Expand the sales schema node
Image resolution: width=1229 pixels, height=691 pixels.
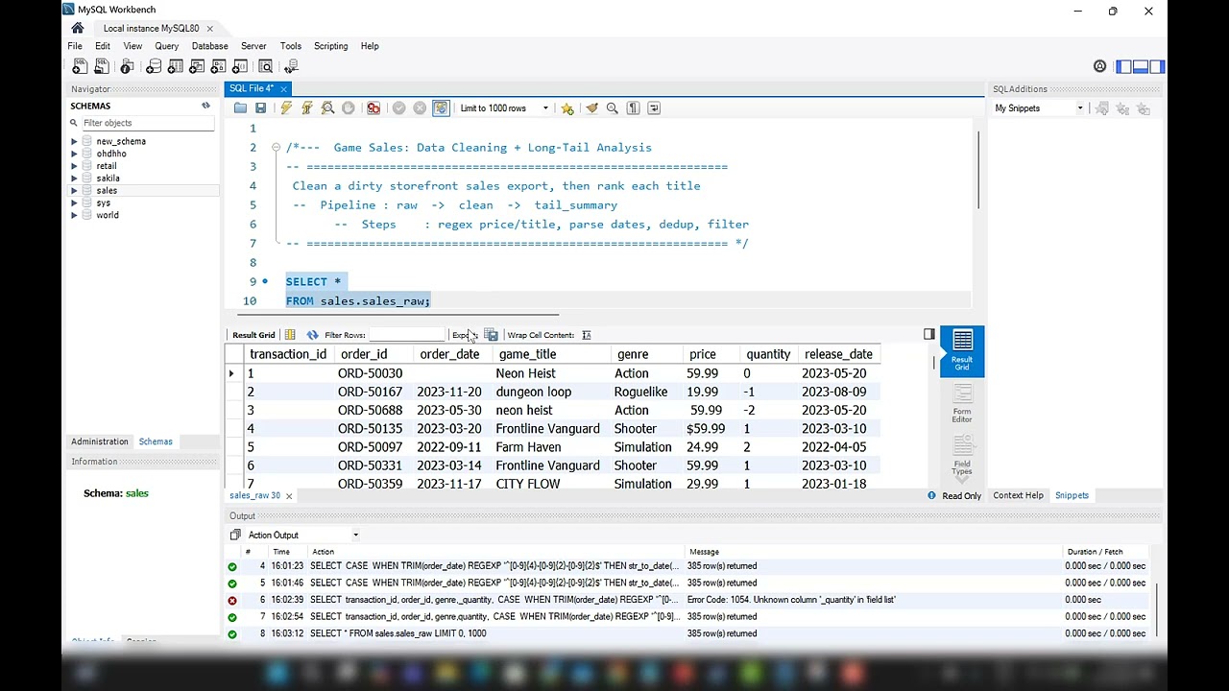point(74,191)
